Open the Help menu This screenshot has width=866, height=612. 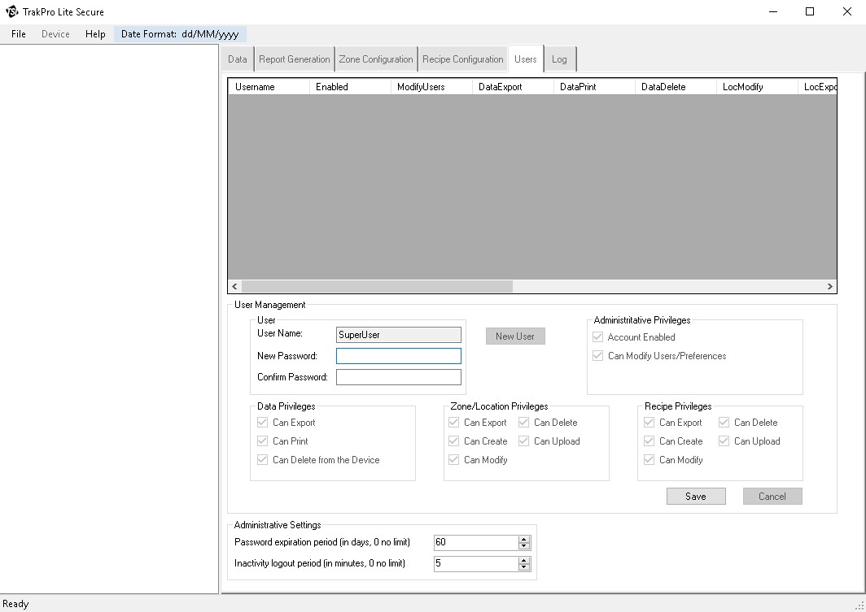click(x=95, y=34)
